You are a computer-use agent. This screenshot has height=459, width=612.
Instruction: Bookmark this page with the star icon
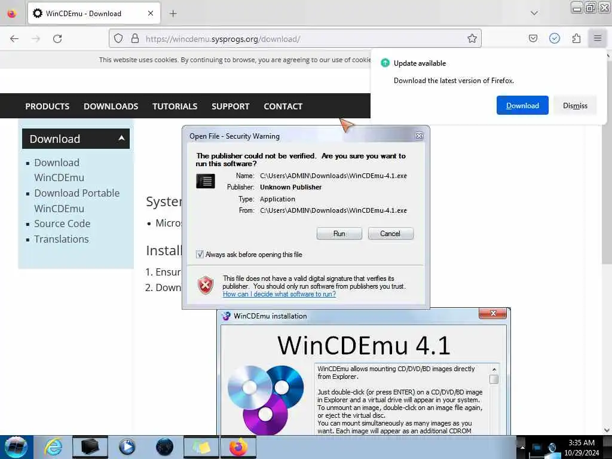(x=472, y=38)
